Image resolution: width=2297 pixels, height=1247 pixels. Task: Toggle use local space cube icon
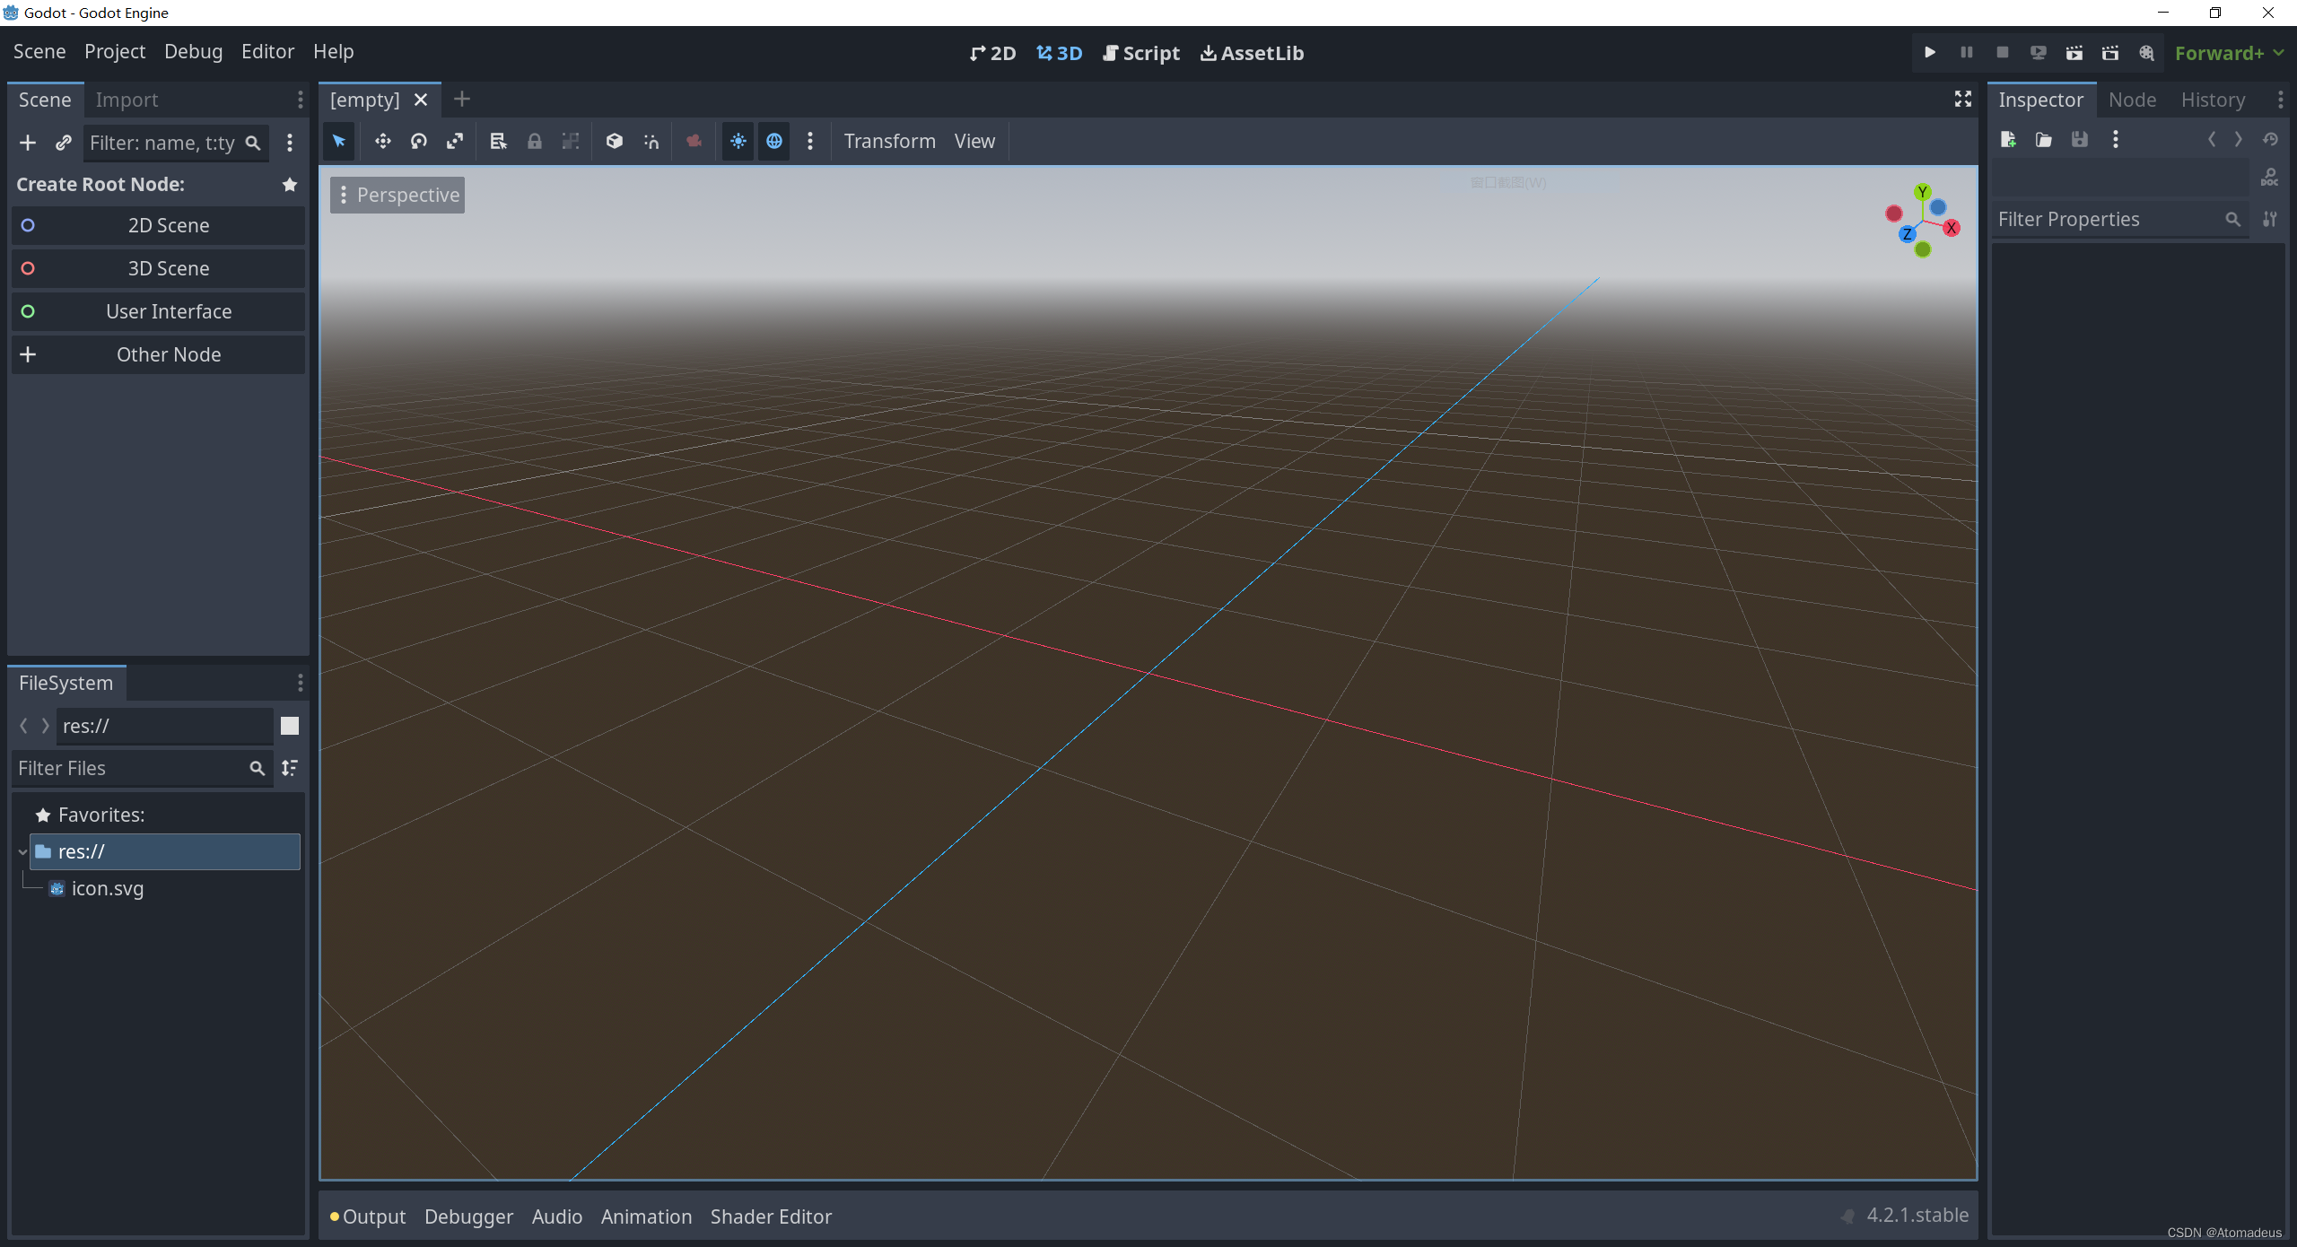(614, 141)
